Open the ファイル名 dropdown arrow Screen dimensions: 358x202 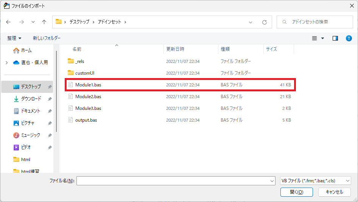point(272,181)
